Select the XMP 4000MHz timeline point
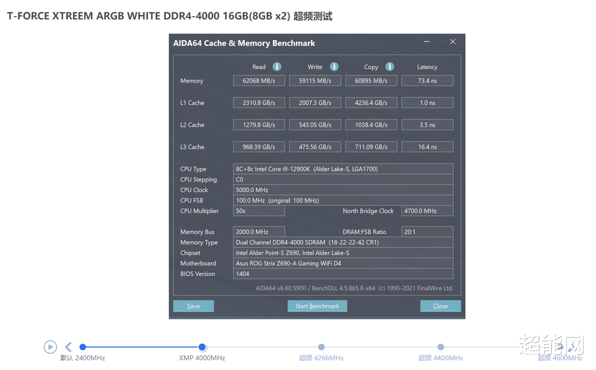The width and height of the screenshot is (596, 370). pos(202,347)
